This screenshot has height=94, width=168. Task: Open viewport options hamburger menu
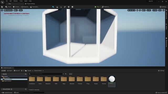click(x=2, y=10)
